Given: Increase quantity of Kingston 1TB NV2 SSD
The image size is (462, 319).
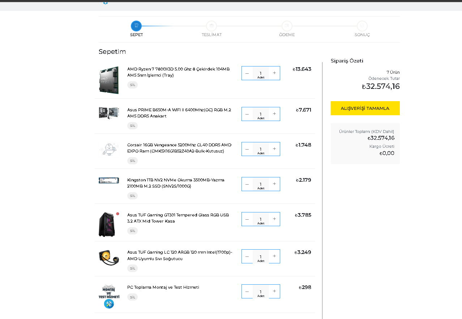Looking at the screenshot, I should pyautogui.click(x=274, y=184).
